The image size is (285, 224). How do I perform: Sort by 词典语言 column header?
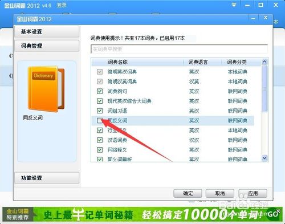pos(198,62)
